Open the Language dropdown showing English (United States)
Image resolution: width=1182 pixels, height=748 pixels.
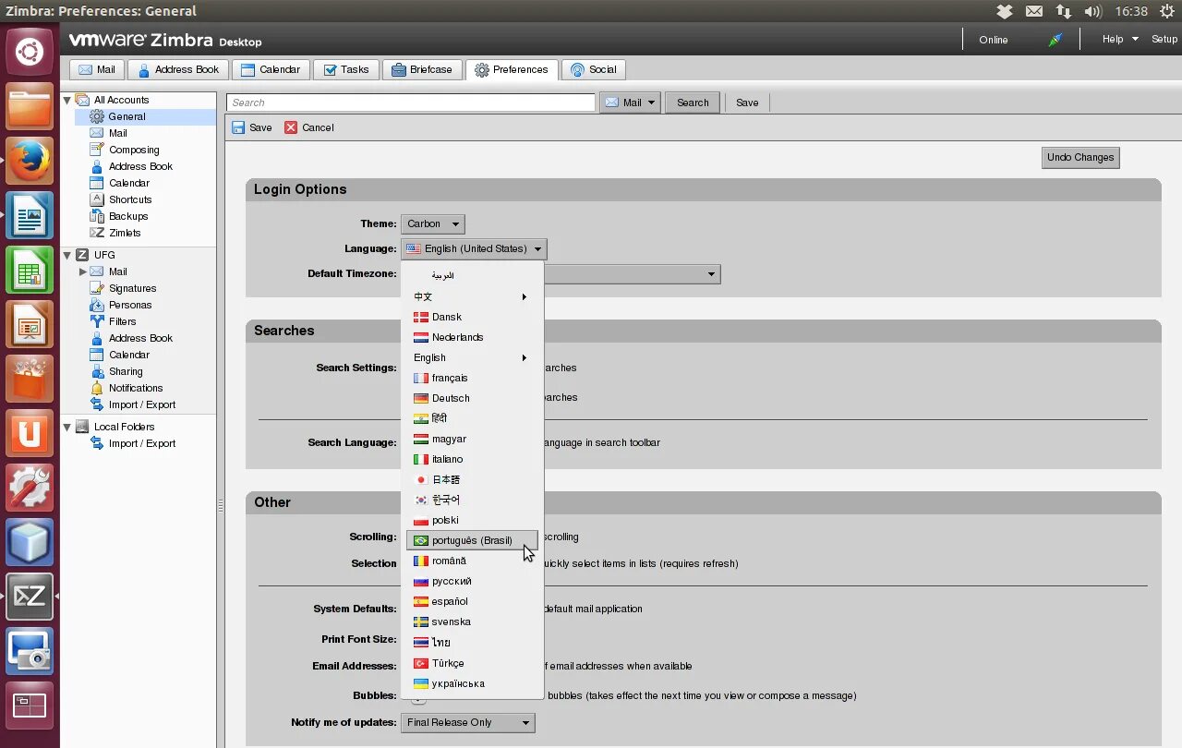coord(474,248)
